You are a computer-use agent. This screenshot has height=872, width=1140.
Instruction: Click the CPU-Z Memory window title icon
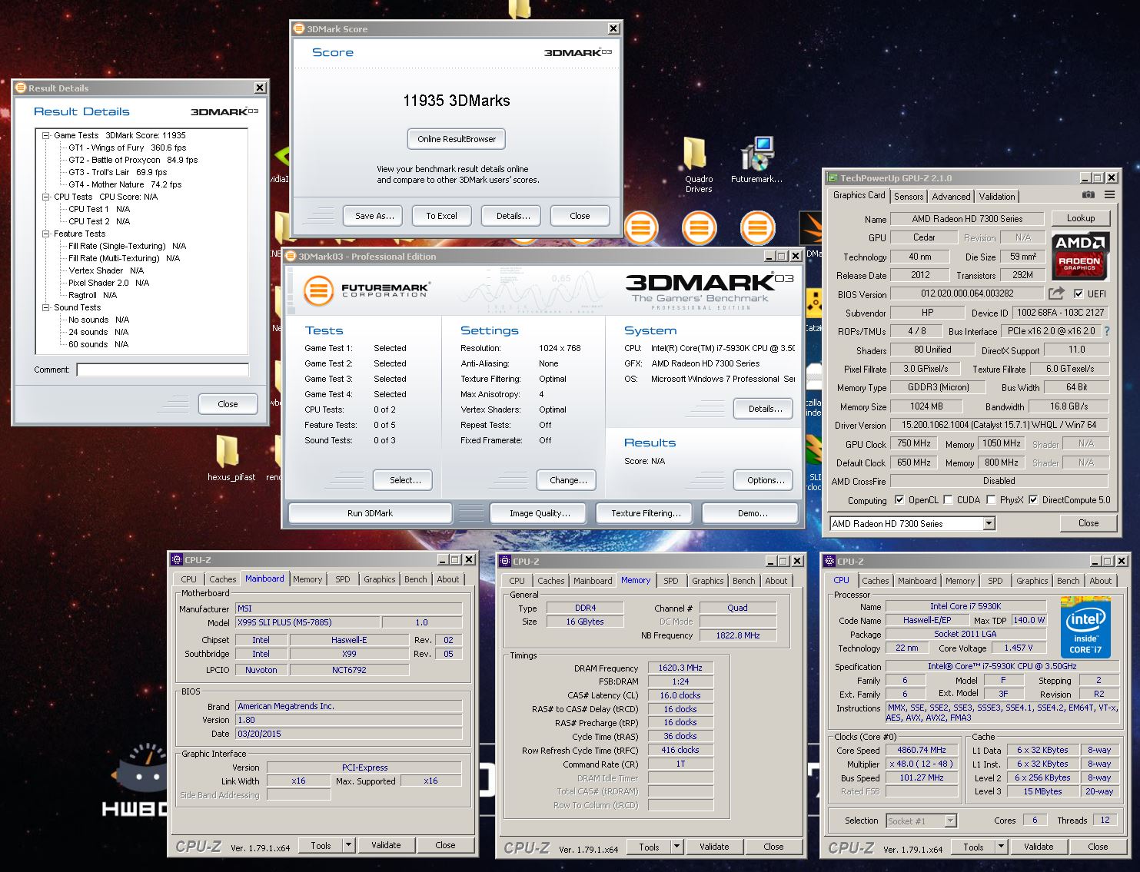pyautogui.click(x=505, y=562)
